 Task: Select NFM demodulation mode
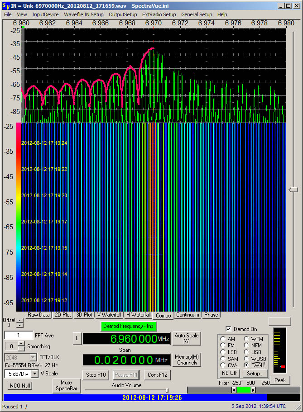point(247,345)
